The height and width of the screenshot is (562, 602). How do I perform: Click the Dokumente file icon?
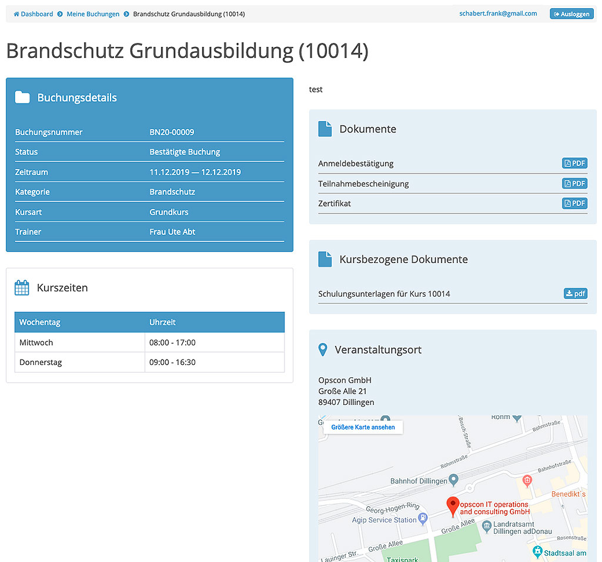[325, 129]
